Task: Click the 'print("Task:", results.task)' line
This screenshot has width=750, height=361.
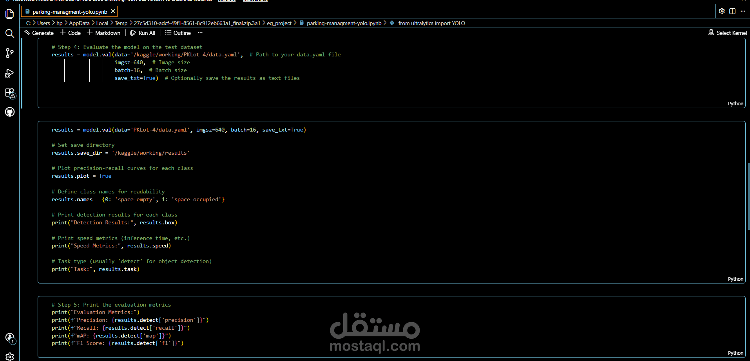Action: pos(96,269)
